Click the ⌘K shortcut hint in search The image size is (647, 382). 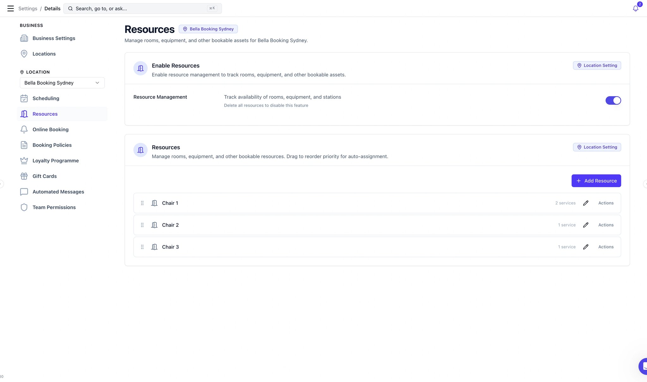click(212, 8)
